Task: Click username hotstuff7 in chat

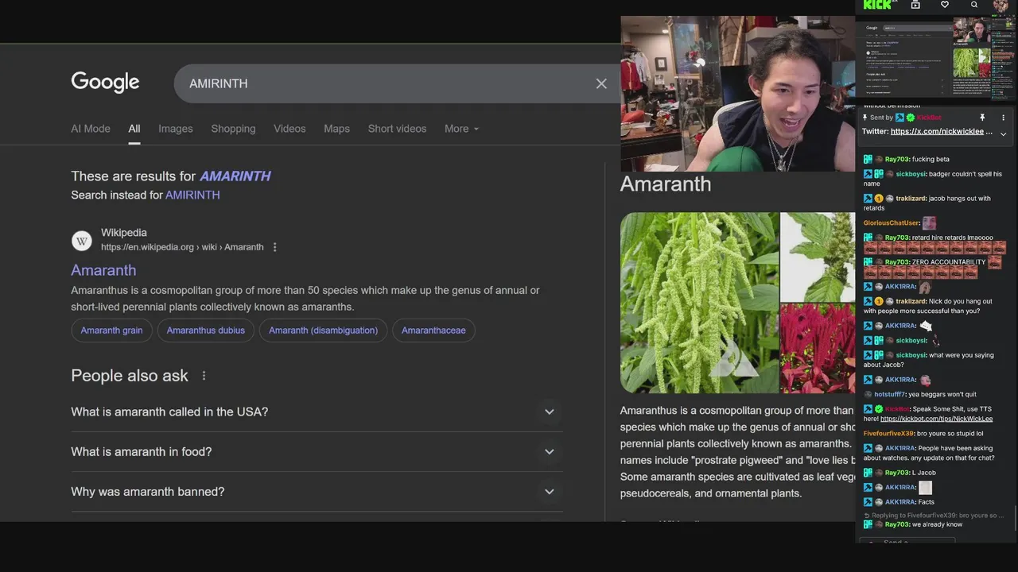Action: point(890,394)
